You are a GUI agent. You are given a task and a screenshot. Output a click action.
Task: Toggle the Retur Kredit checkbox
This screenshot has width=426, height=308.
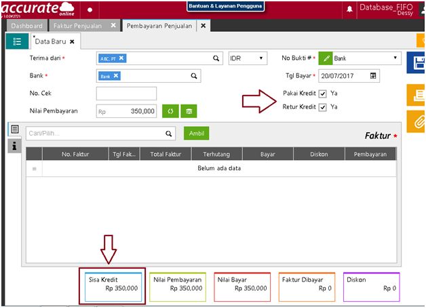click(323, 107)
